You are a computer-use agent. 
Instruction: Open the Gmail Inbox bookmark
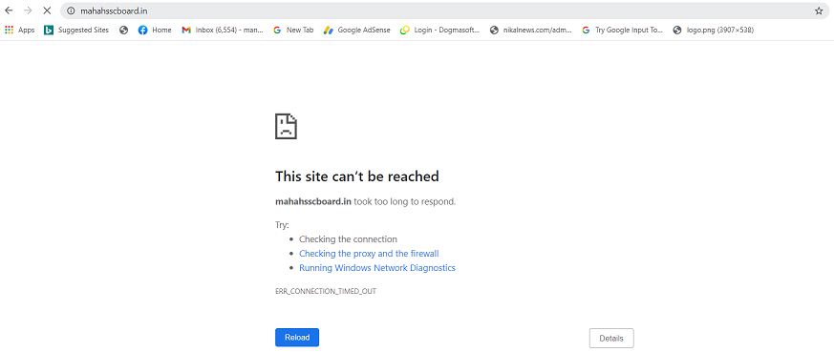tap(223, 31)
